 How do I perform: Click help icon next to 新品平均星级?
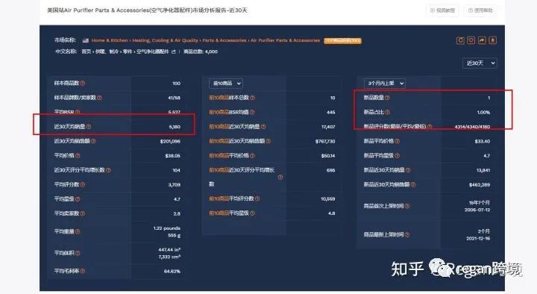[397, 155]
